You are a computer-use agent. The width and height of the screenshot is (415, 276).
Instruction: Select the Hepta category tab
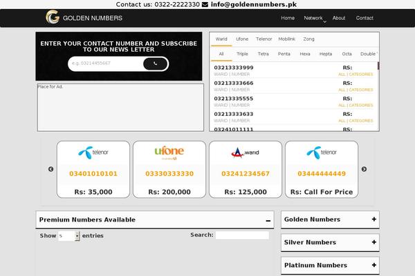coord(326,54)
